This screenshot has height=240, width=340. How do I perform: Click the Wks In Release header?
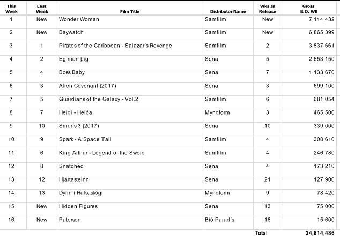pos(268,9)
